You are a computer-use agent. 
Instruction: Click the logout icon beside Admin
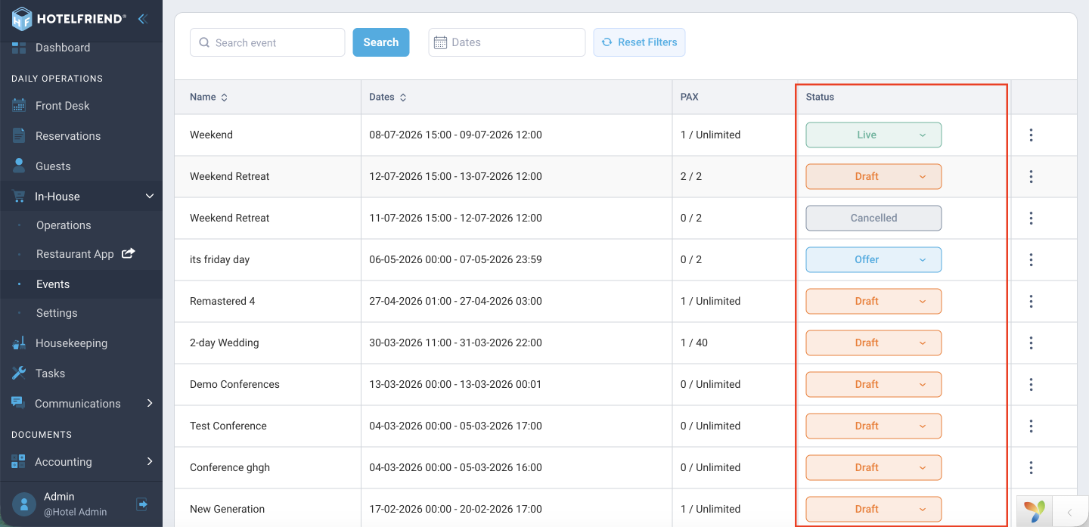pos(141,504)
